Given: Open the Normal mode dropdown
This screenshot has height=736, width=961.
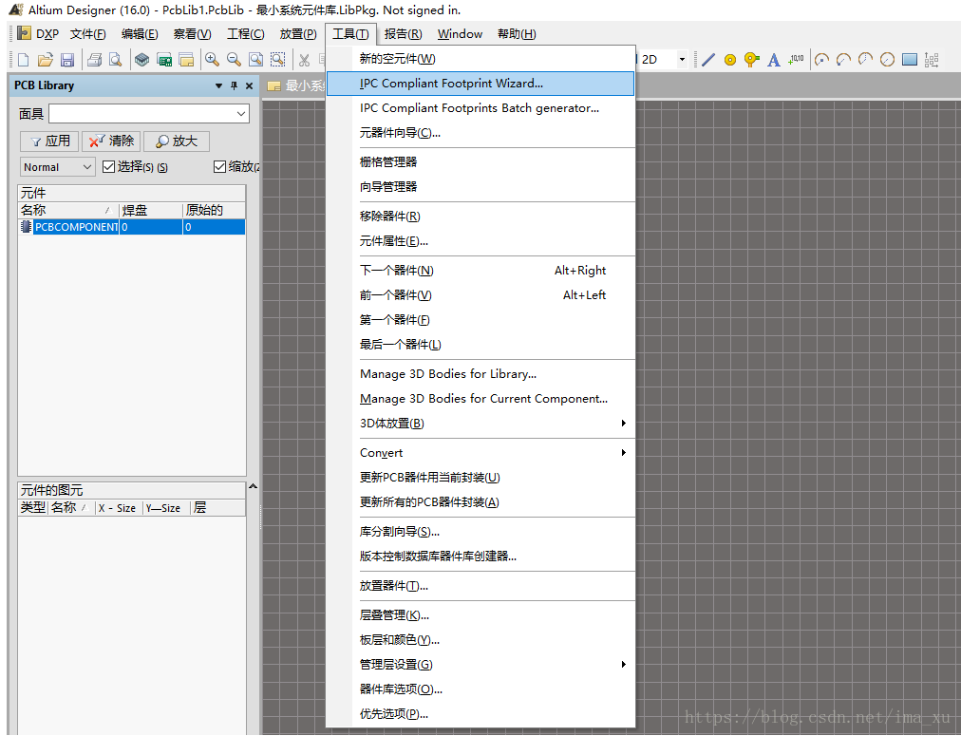Looking at the screenshot, I should pos(58,167).
